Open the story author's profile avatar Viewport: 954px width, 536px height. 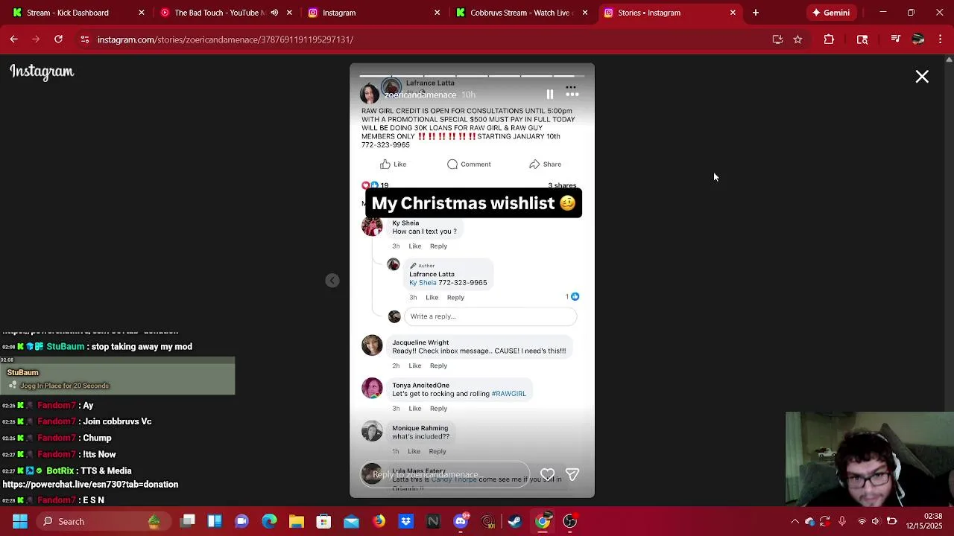[x=370, y=94]
